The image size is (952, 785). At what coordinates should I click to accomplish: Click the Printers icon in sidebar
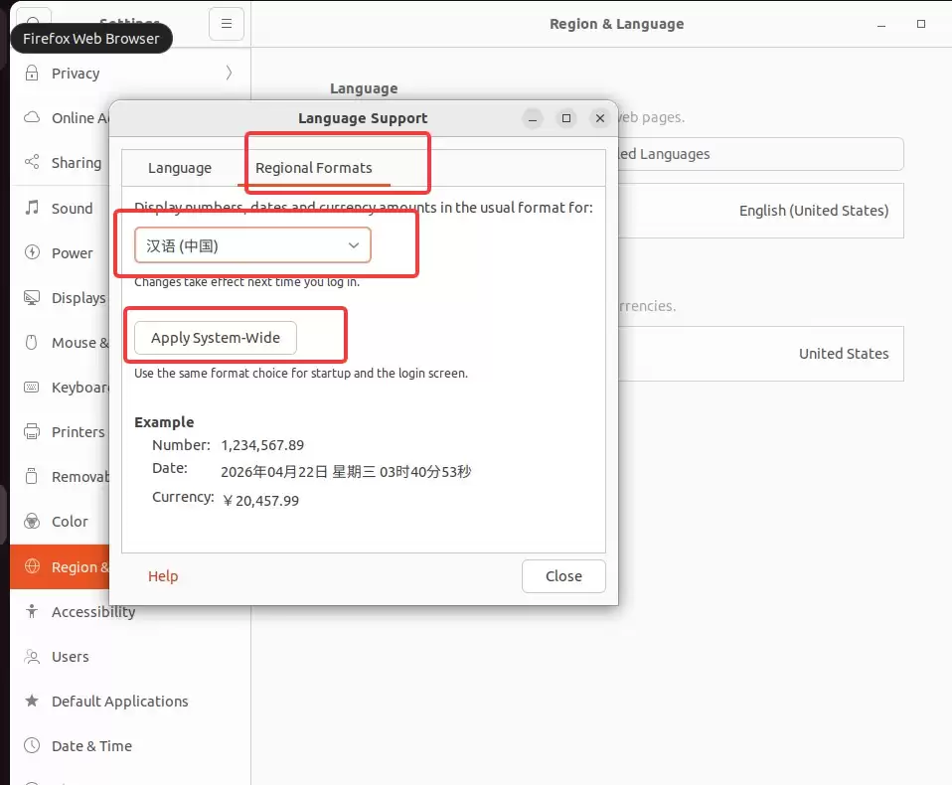pos(32,431)
